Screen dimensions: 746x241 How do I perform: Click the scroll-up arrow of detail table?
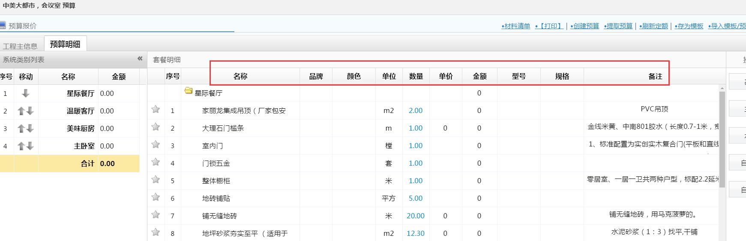[722, 88]
